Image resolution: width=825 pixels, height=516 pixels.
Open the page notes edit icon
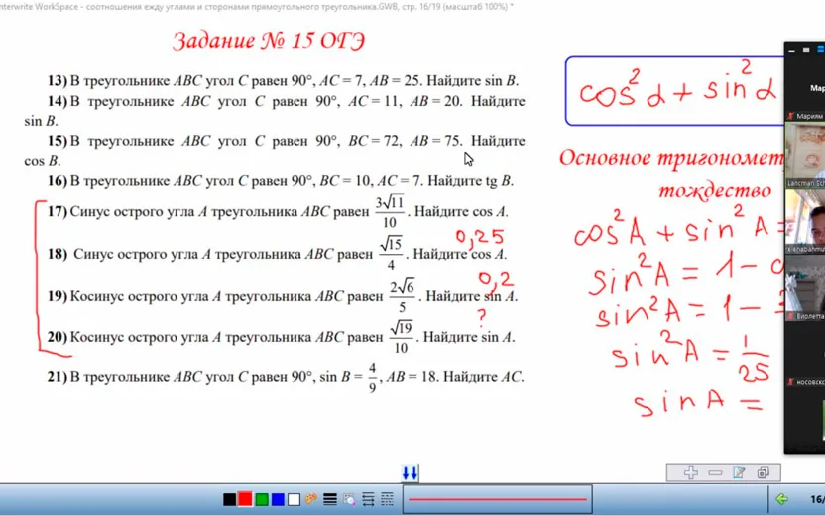click(x=739, y=472)
